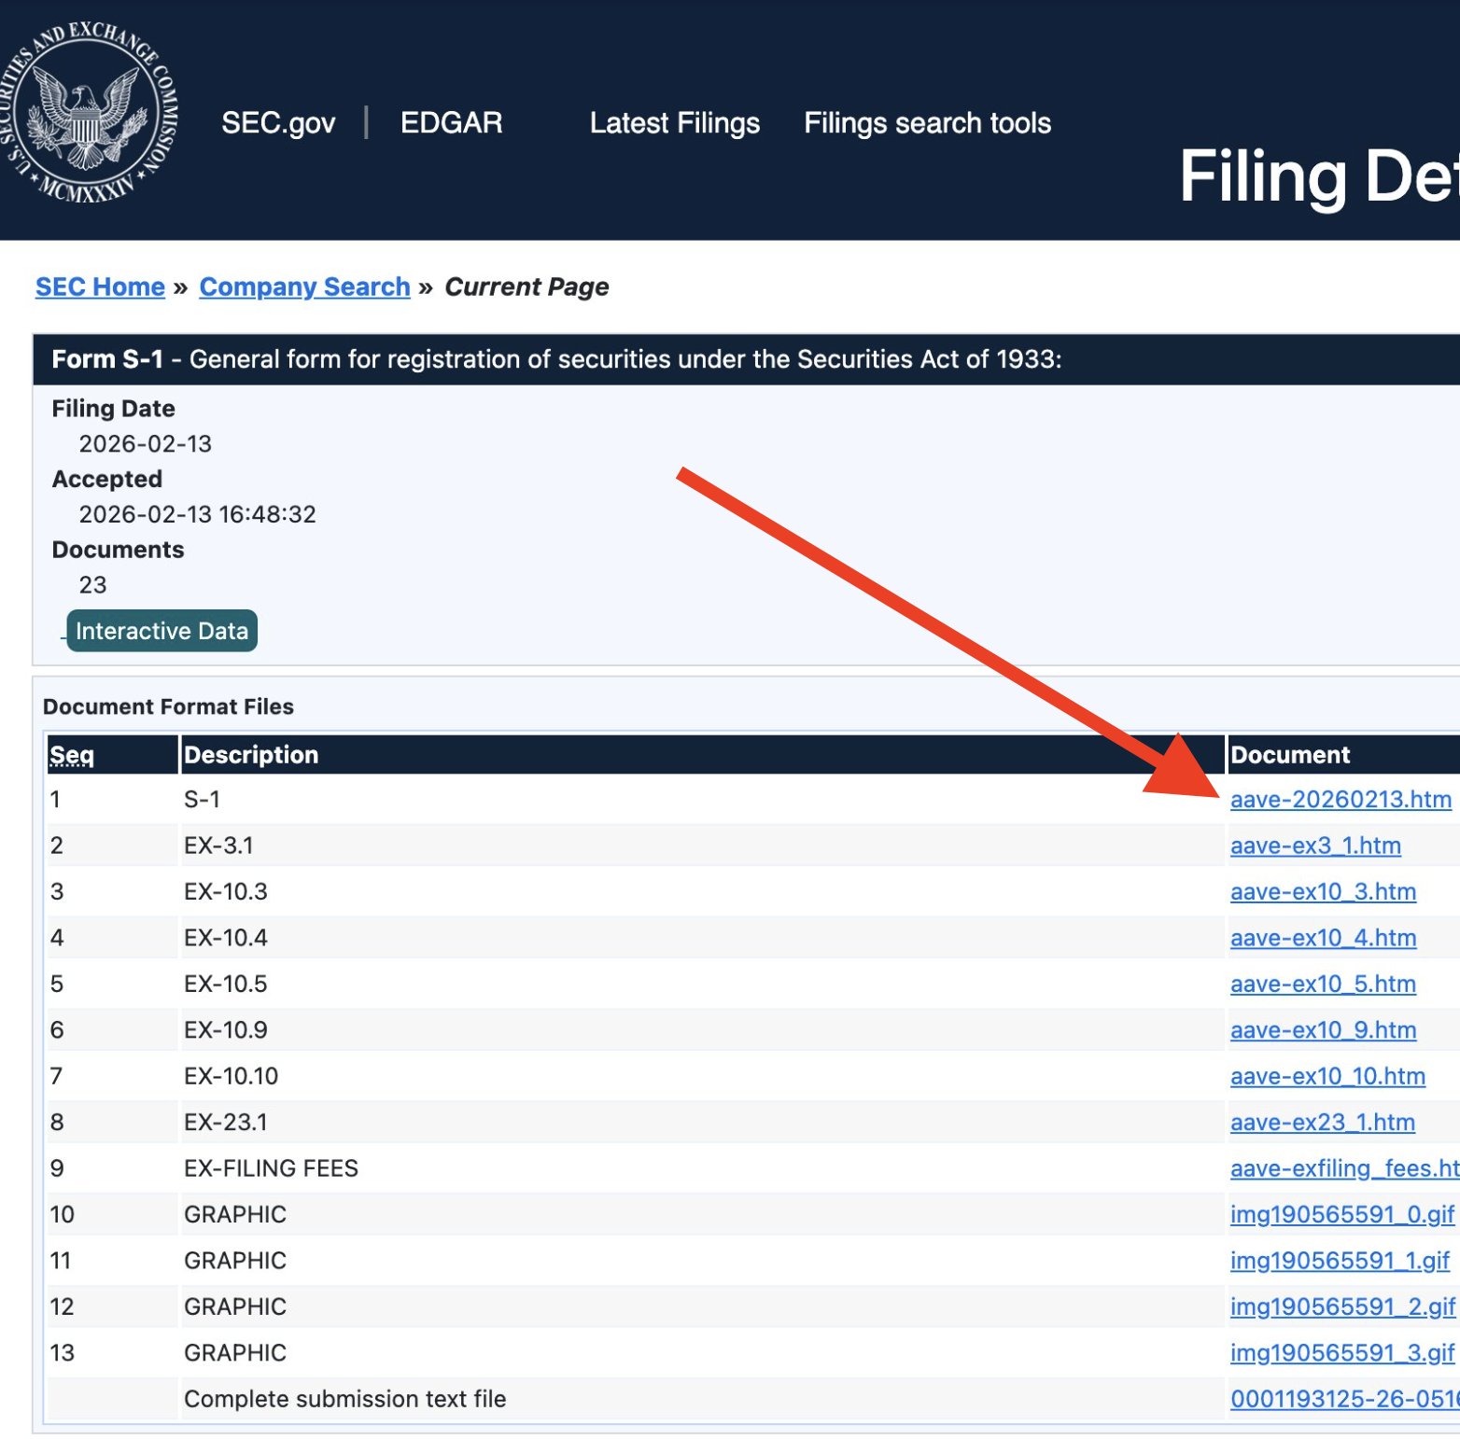The image size is (1460, 1439).
Task: Click the GRAPHIC description in row 13
Action: 235,1353
